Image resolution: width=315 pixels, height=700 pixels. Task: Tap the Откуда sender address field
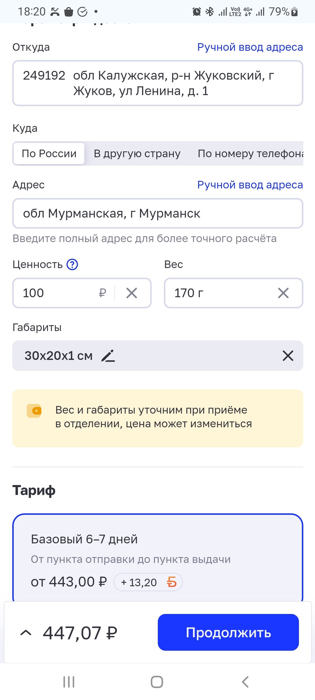157,83
